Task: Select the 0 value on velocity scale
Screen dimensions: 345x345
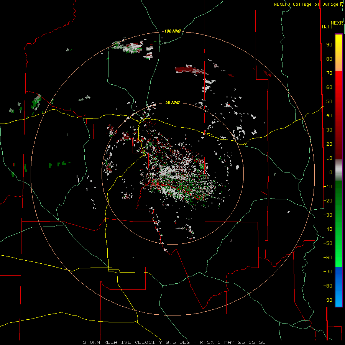Action: point(331,172)
